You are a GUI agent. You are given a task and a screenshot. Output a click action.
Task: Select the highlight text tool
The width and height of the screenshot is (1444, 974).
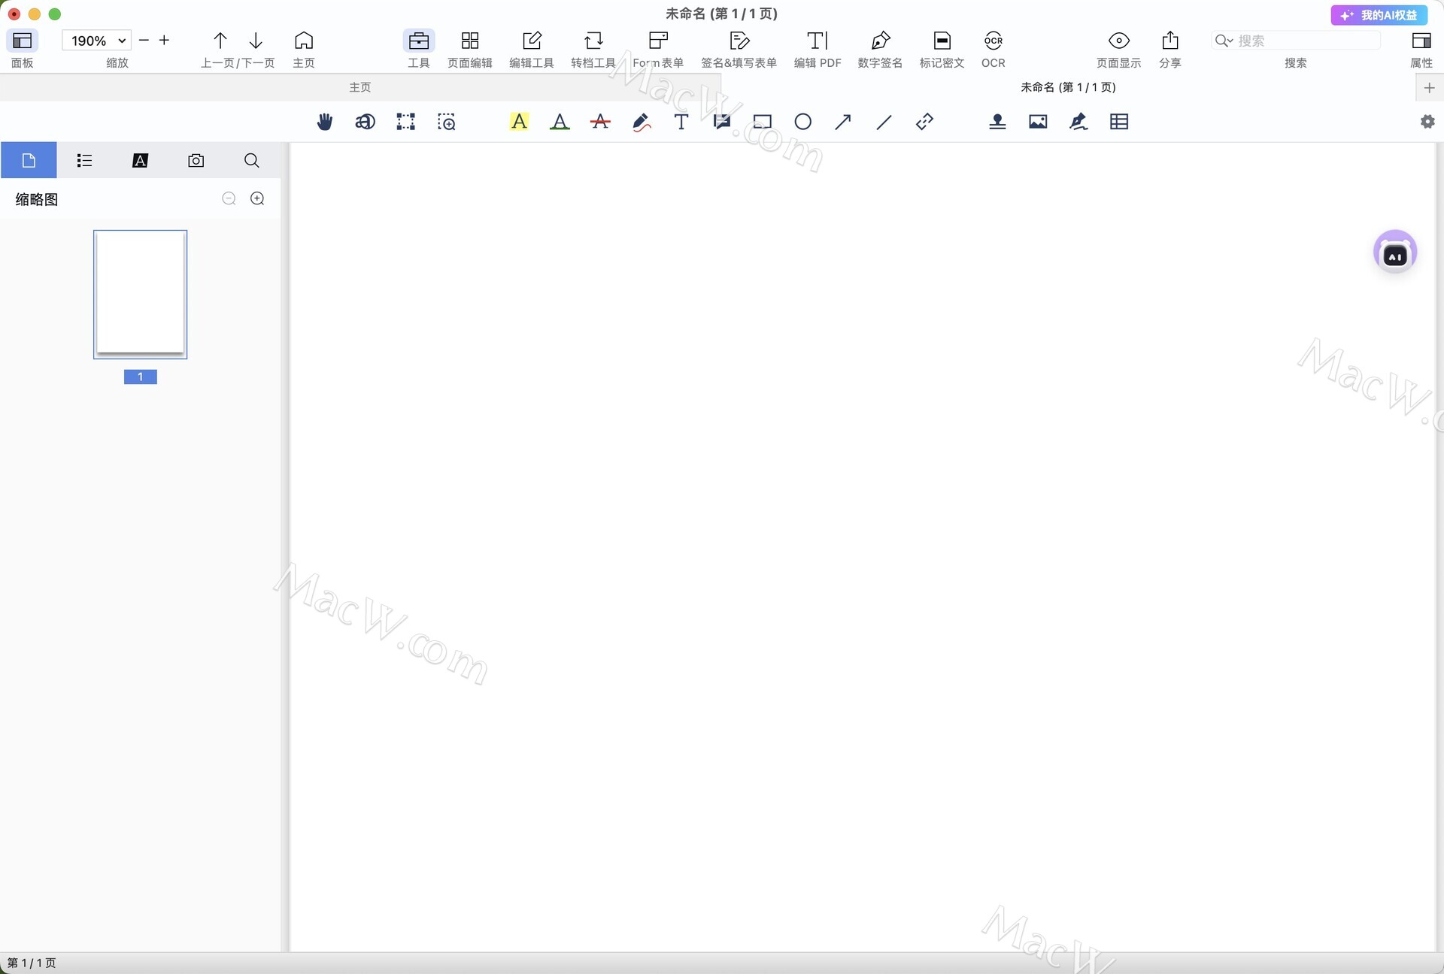pos(519,122)
